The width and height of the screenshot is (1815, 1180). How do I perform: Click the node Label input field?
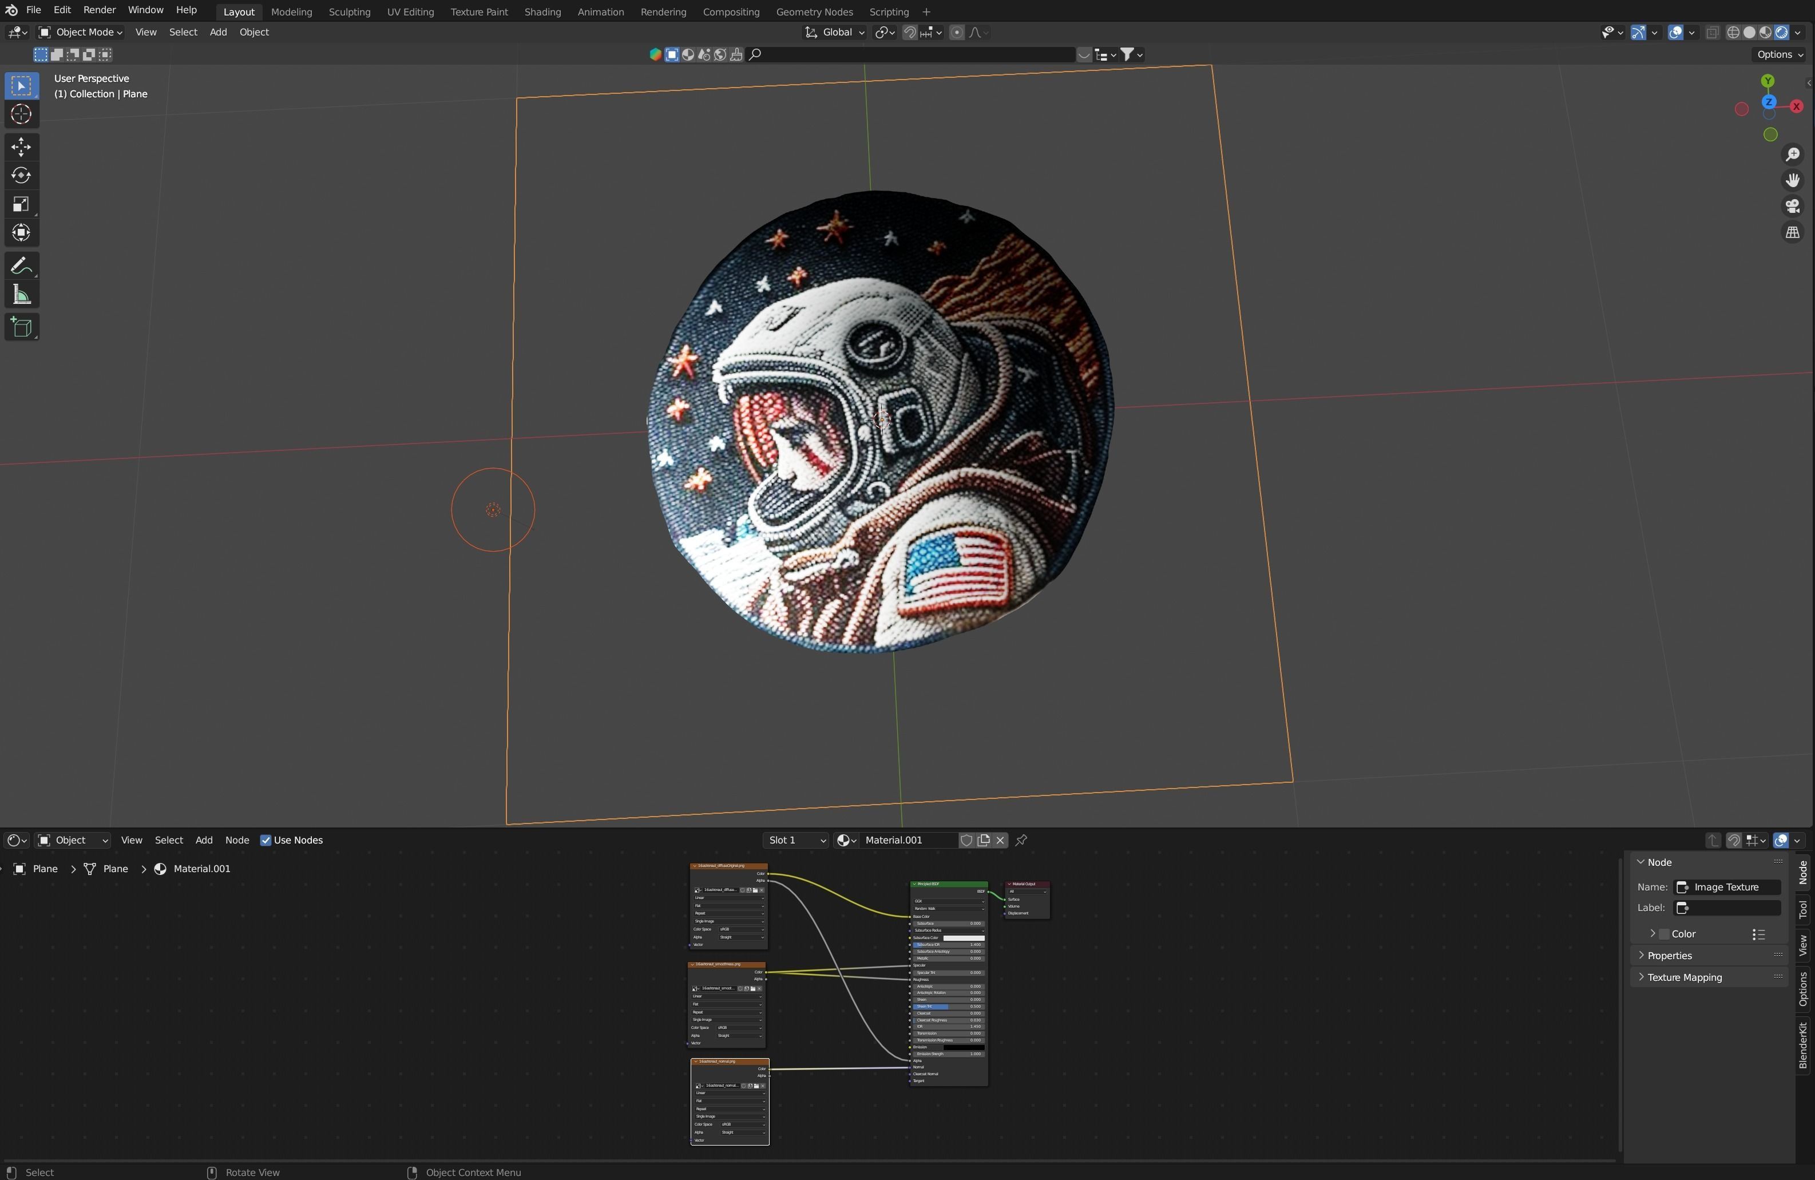1726,908
